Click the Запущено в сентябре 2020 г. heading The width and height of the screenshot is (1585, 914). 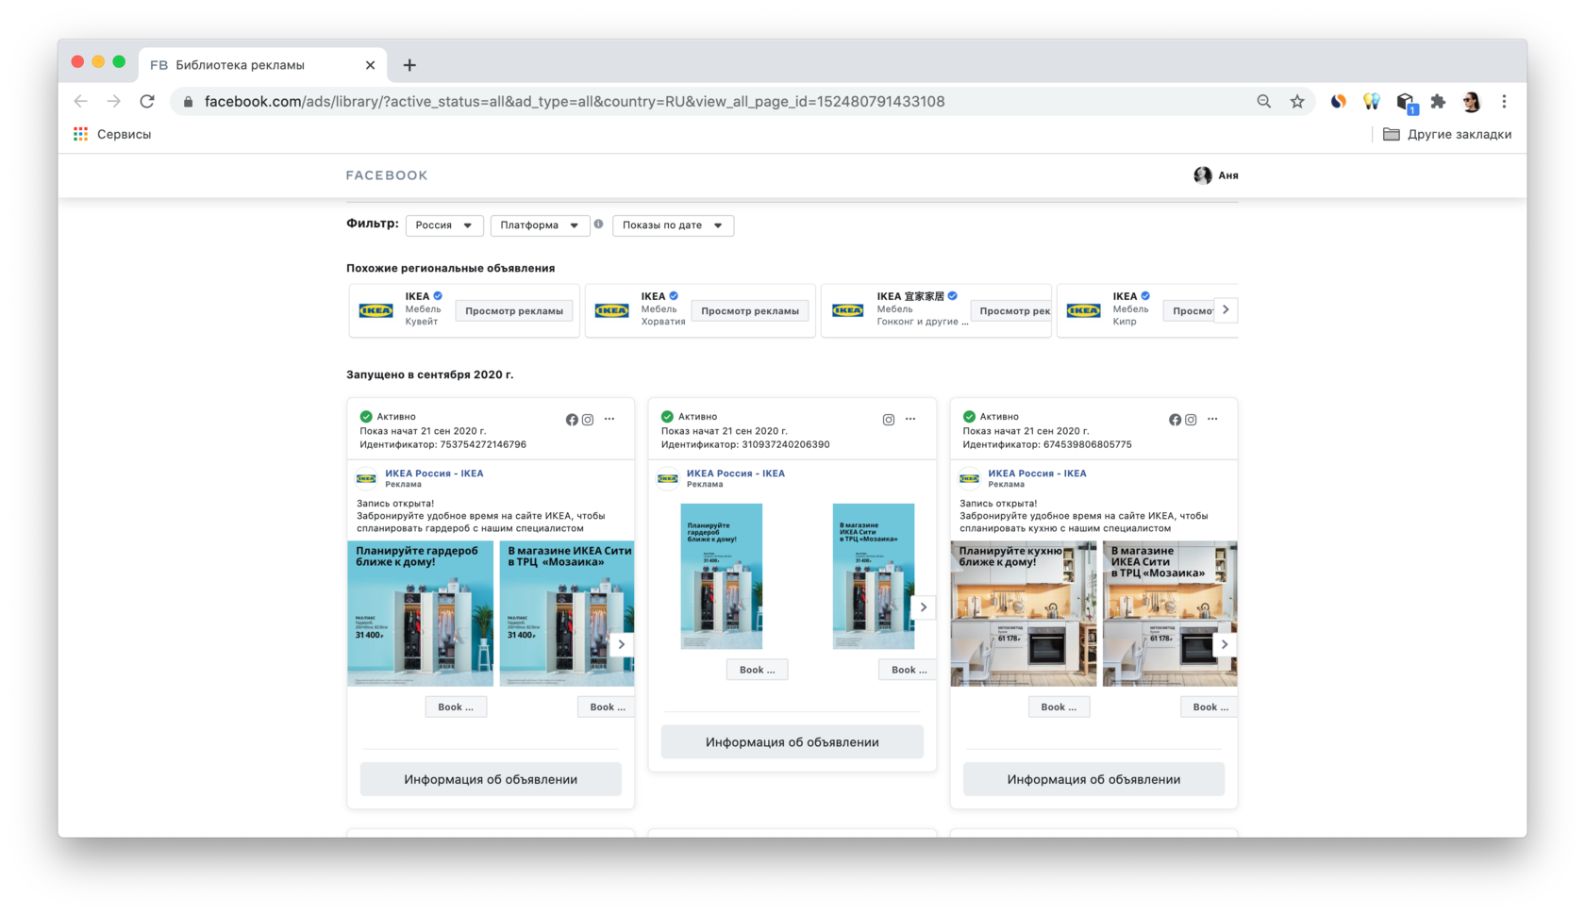[x=430, y=374]
